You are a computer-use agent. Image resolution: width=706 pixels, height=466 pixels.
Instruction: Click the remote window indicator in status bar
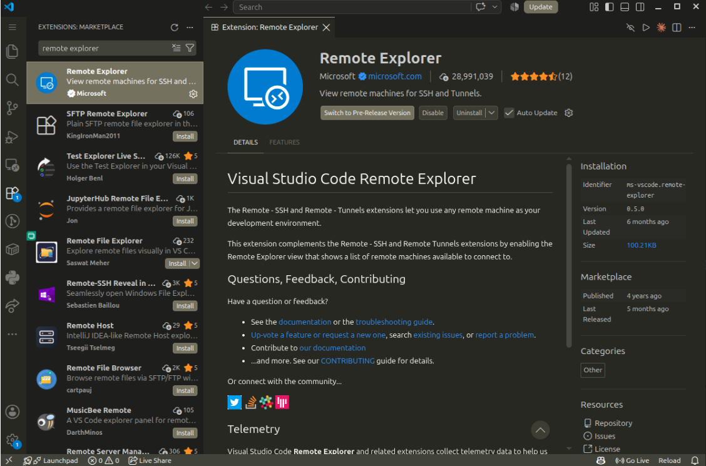pos(9,460)
